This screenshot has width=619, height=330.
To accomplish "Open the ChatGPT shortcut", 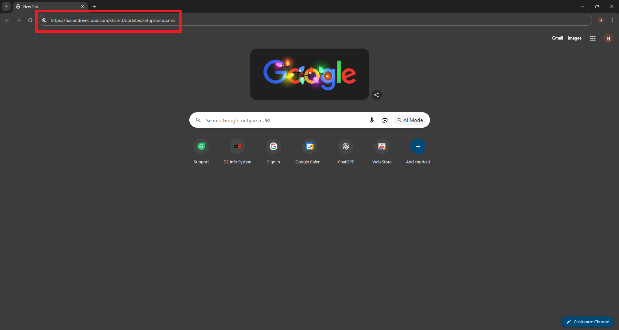I will click(x=346, y=152).
